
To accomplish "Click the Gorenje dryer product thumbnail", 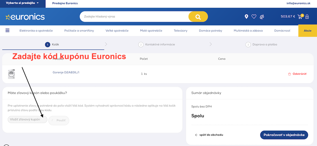I will (11, 74).
